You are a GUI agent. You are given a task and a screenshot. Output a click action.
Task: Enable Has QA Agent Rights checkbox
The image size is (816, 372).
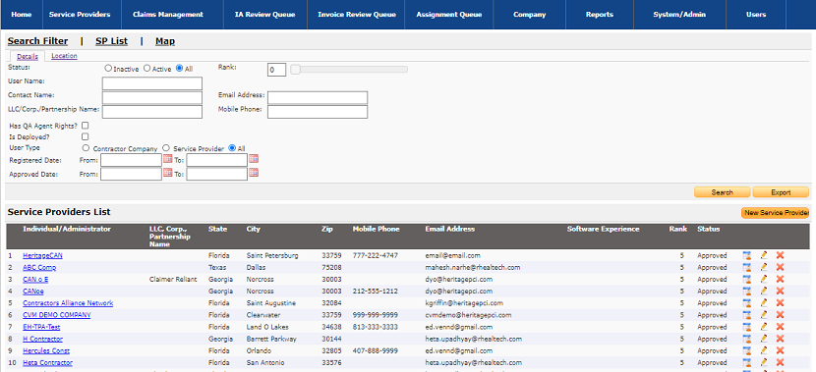(x=86, y=126)
